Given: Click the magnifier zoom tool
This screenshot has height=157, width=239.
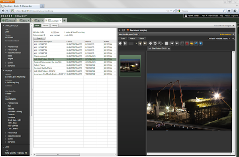Looking at the screenshot, I should pyautogui.click(x=159, y=43).
